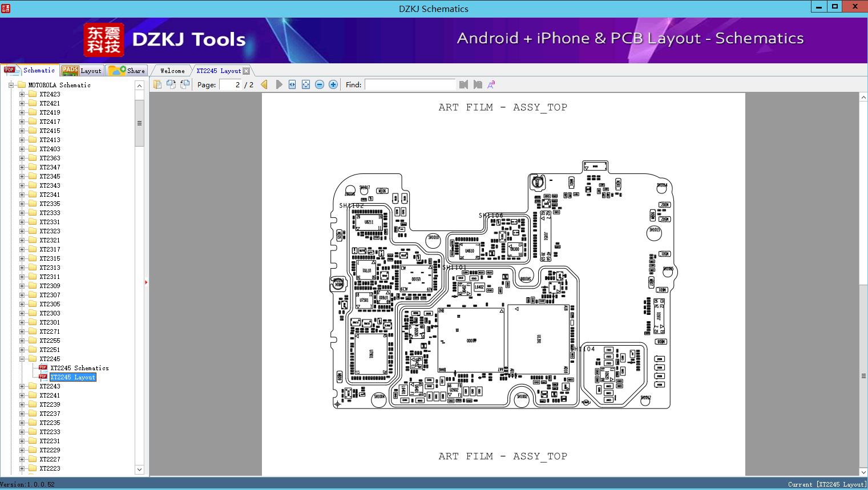This screenshot has height=490, width=868.
Task: Switch to the Schematic tab
Action: tap(30, 70)
